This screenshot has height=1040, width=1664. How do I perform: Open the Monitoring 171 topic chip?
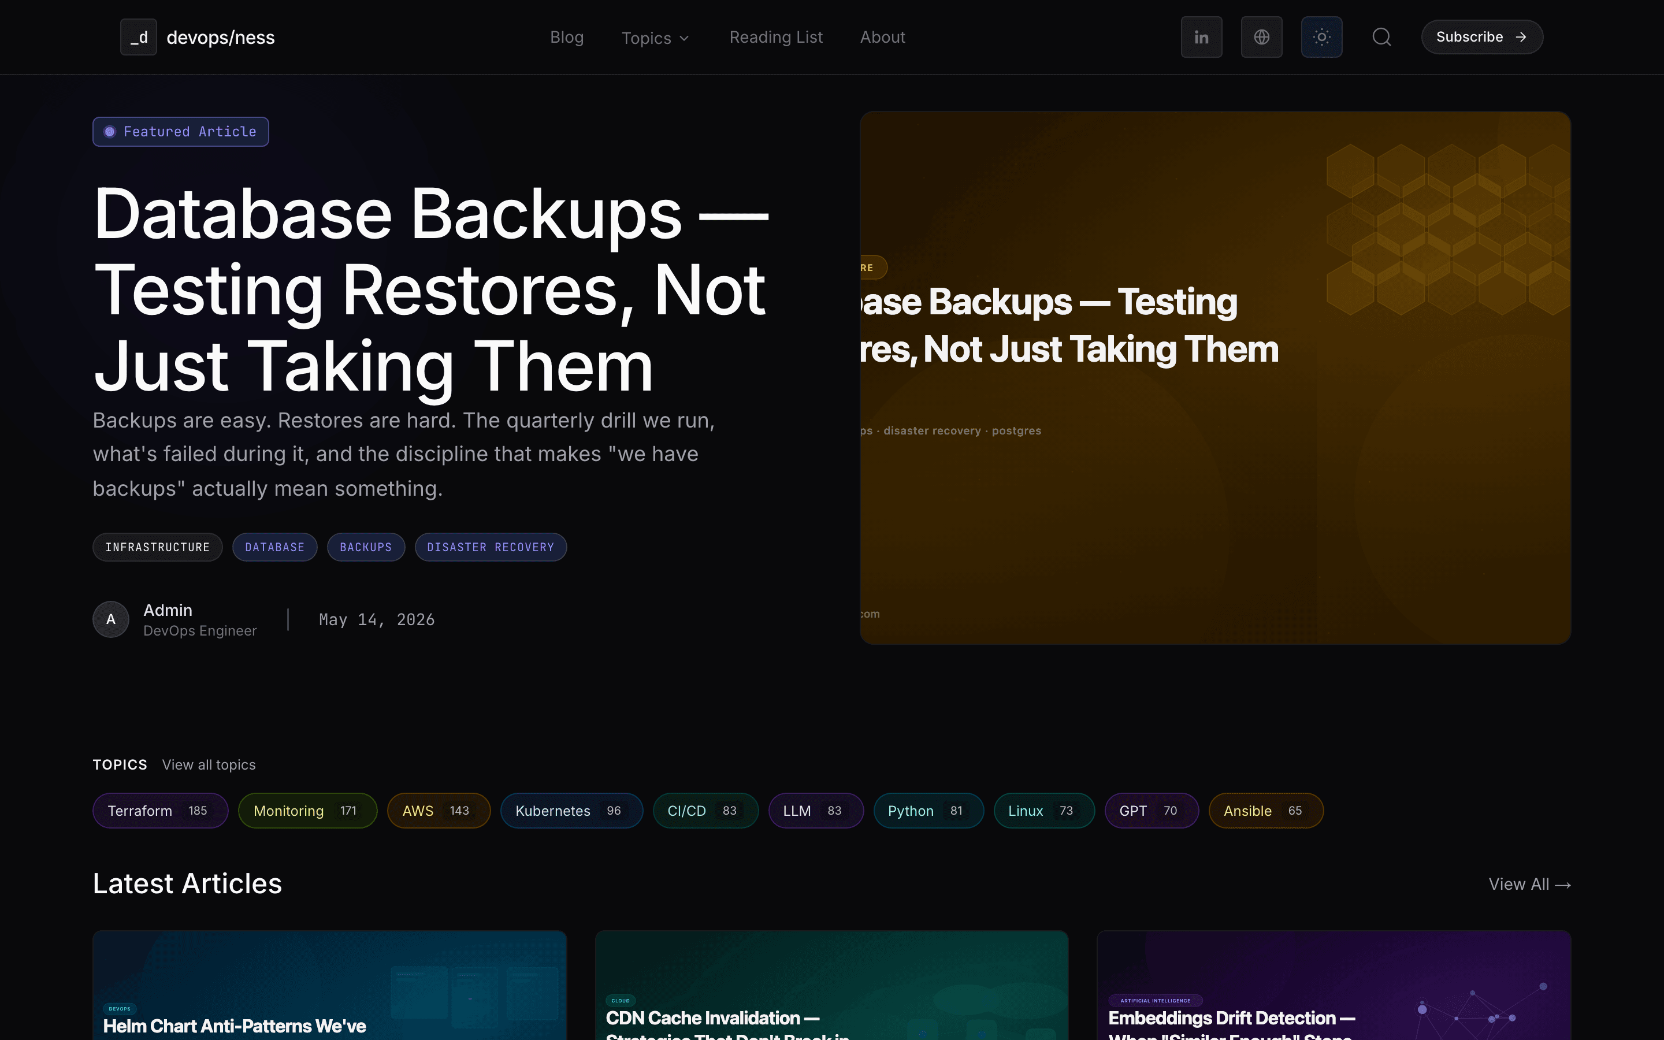(x=307, y=810)
